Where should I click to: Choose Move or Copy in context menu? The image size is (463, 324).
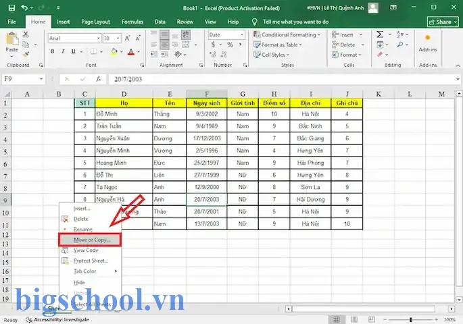(90, 240)
